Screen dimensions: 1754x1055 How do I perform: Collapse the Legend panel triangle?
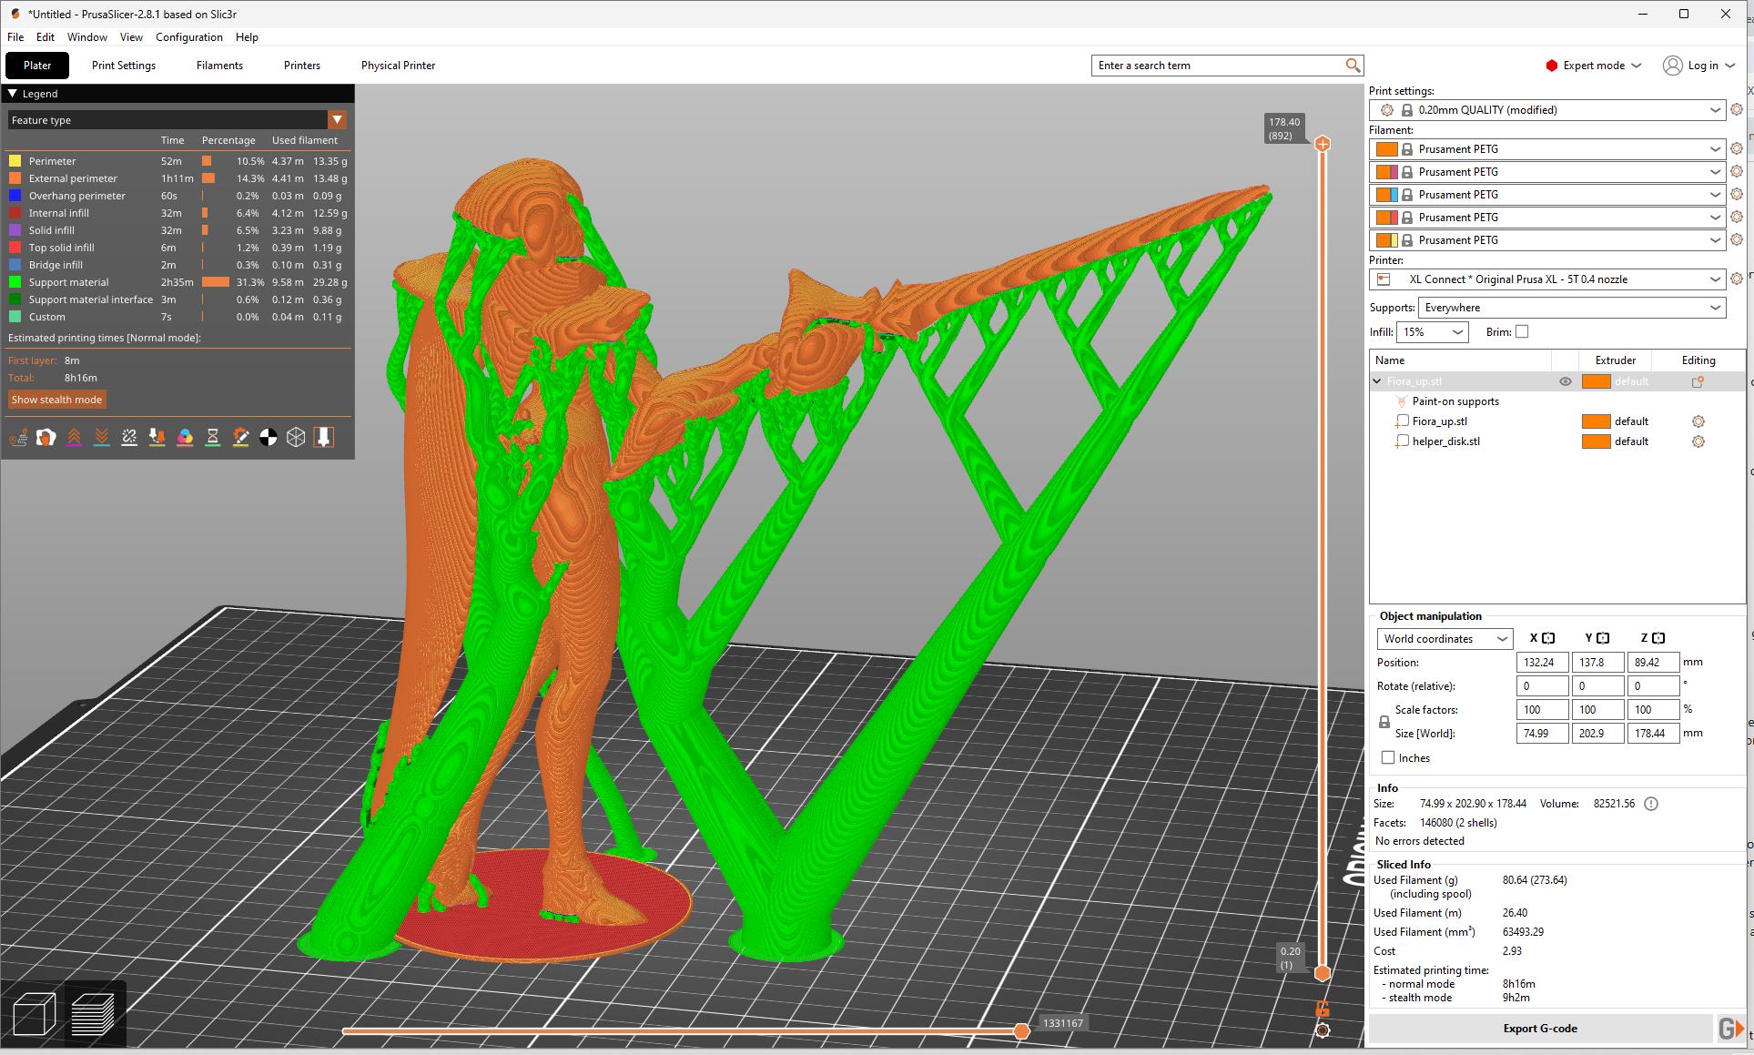[x=13, y=94]
